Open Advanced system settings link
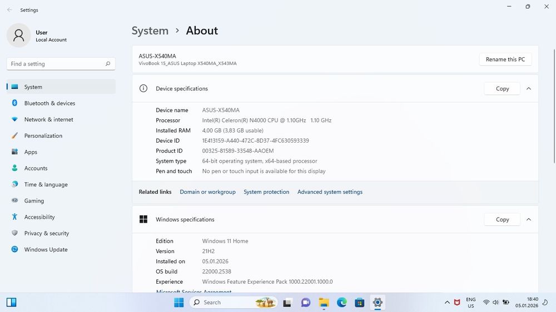This screenshot has width=556, height=312. coord(330,192)
